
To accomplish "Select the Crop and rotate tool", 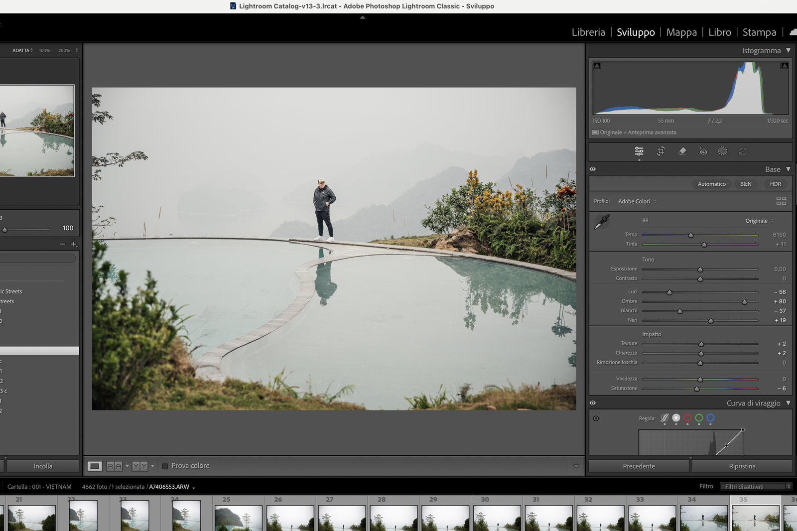I will click(x=661, y=151).
